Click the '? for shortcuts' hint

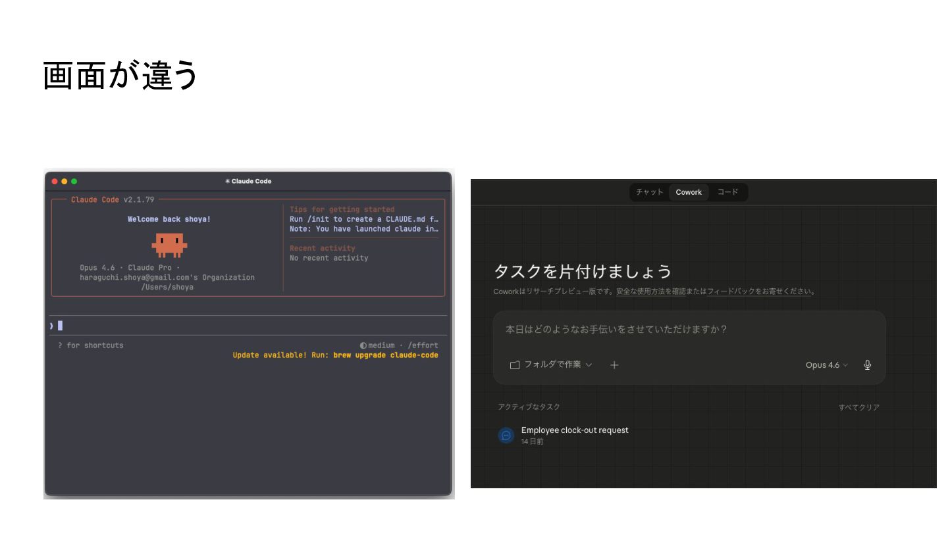[x=90, y=345]
